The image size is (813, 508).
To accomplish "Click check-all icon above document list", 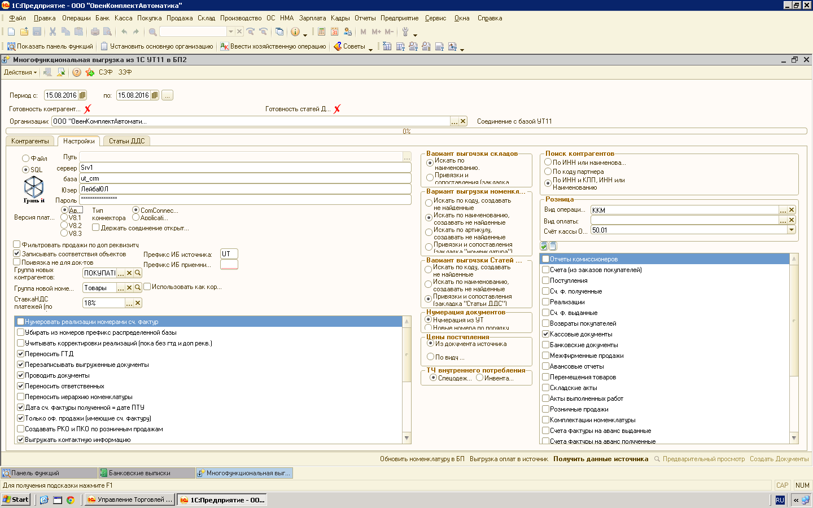I will [x=544, y=246].
